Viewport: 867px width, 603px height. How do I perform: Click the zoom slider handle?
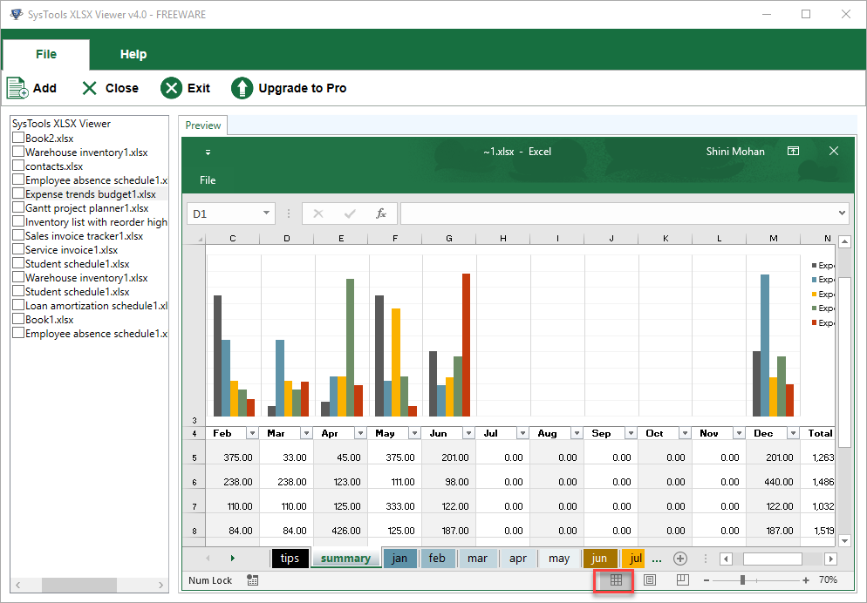point(742,579)
